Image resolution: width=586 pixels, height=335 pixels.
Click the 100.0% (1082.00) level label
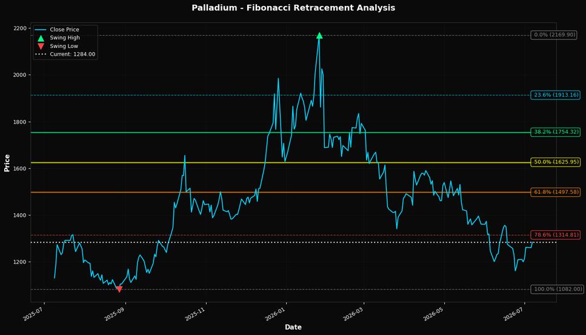558,289
